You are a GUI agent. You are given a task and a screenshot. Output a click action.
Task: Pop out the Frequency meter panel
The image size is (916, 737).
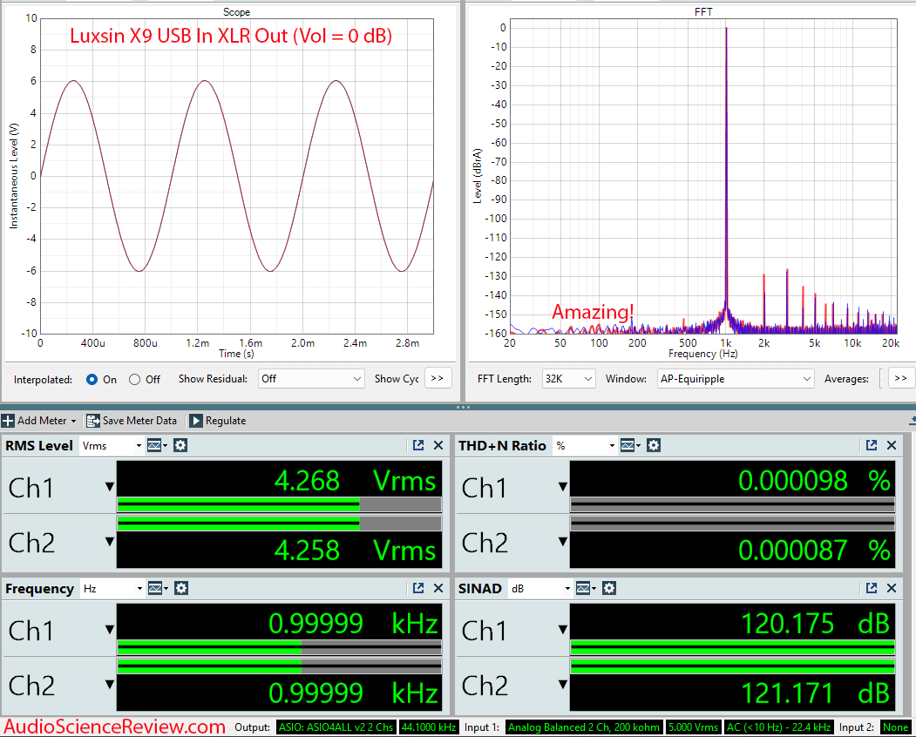418,588
